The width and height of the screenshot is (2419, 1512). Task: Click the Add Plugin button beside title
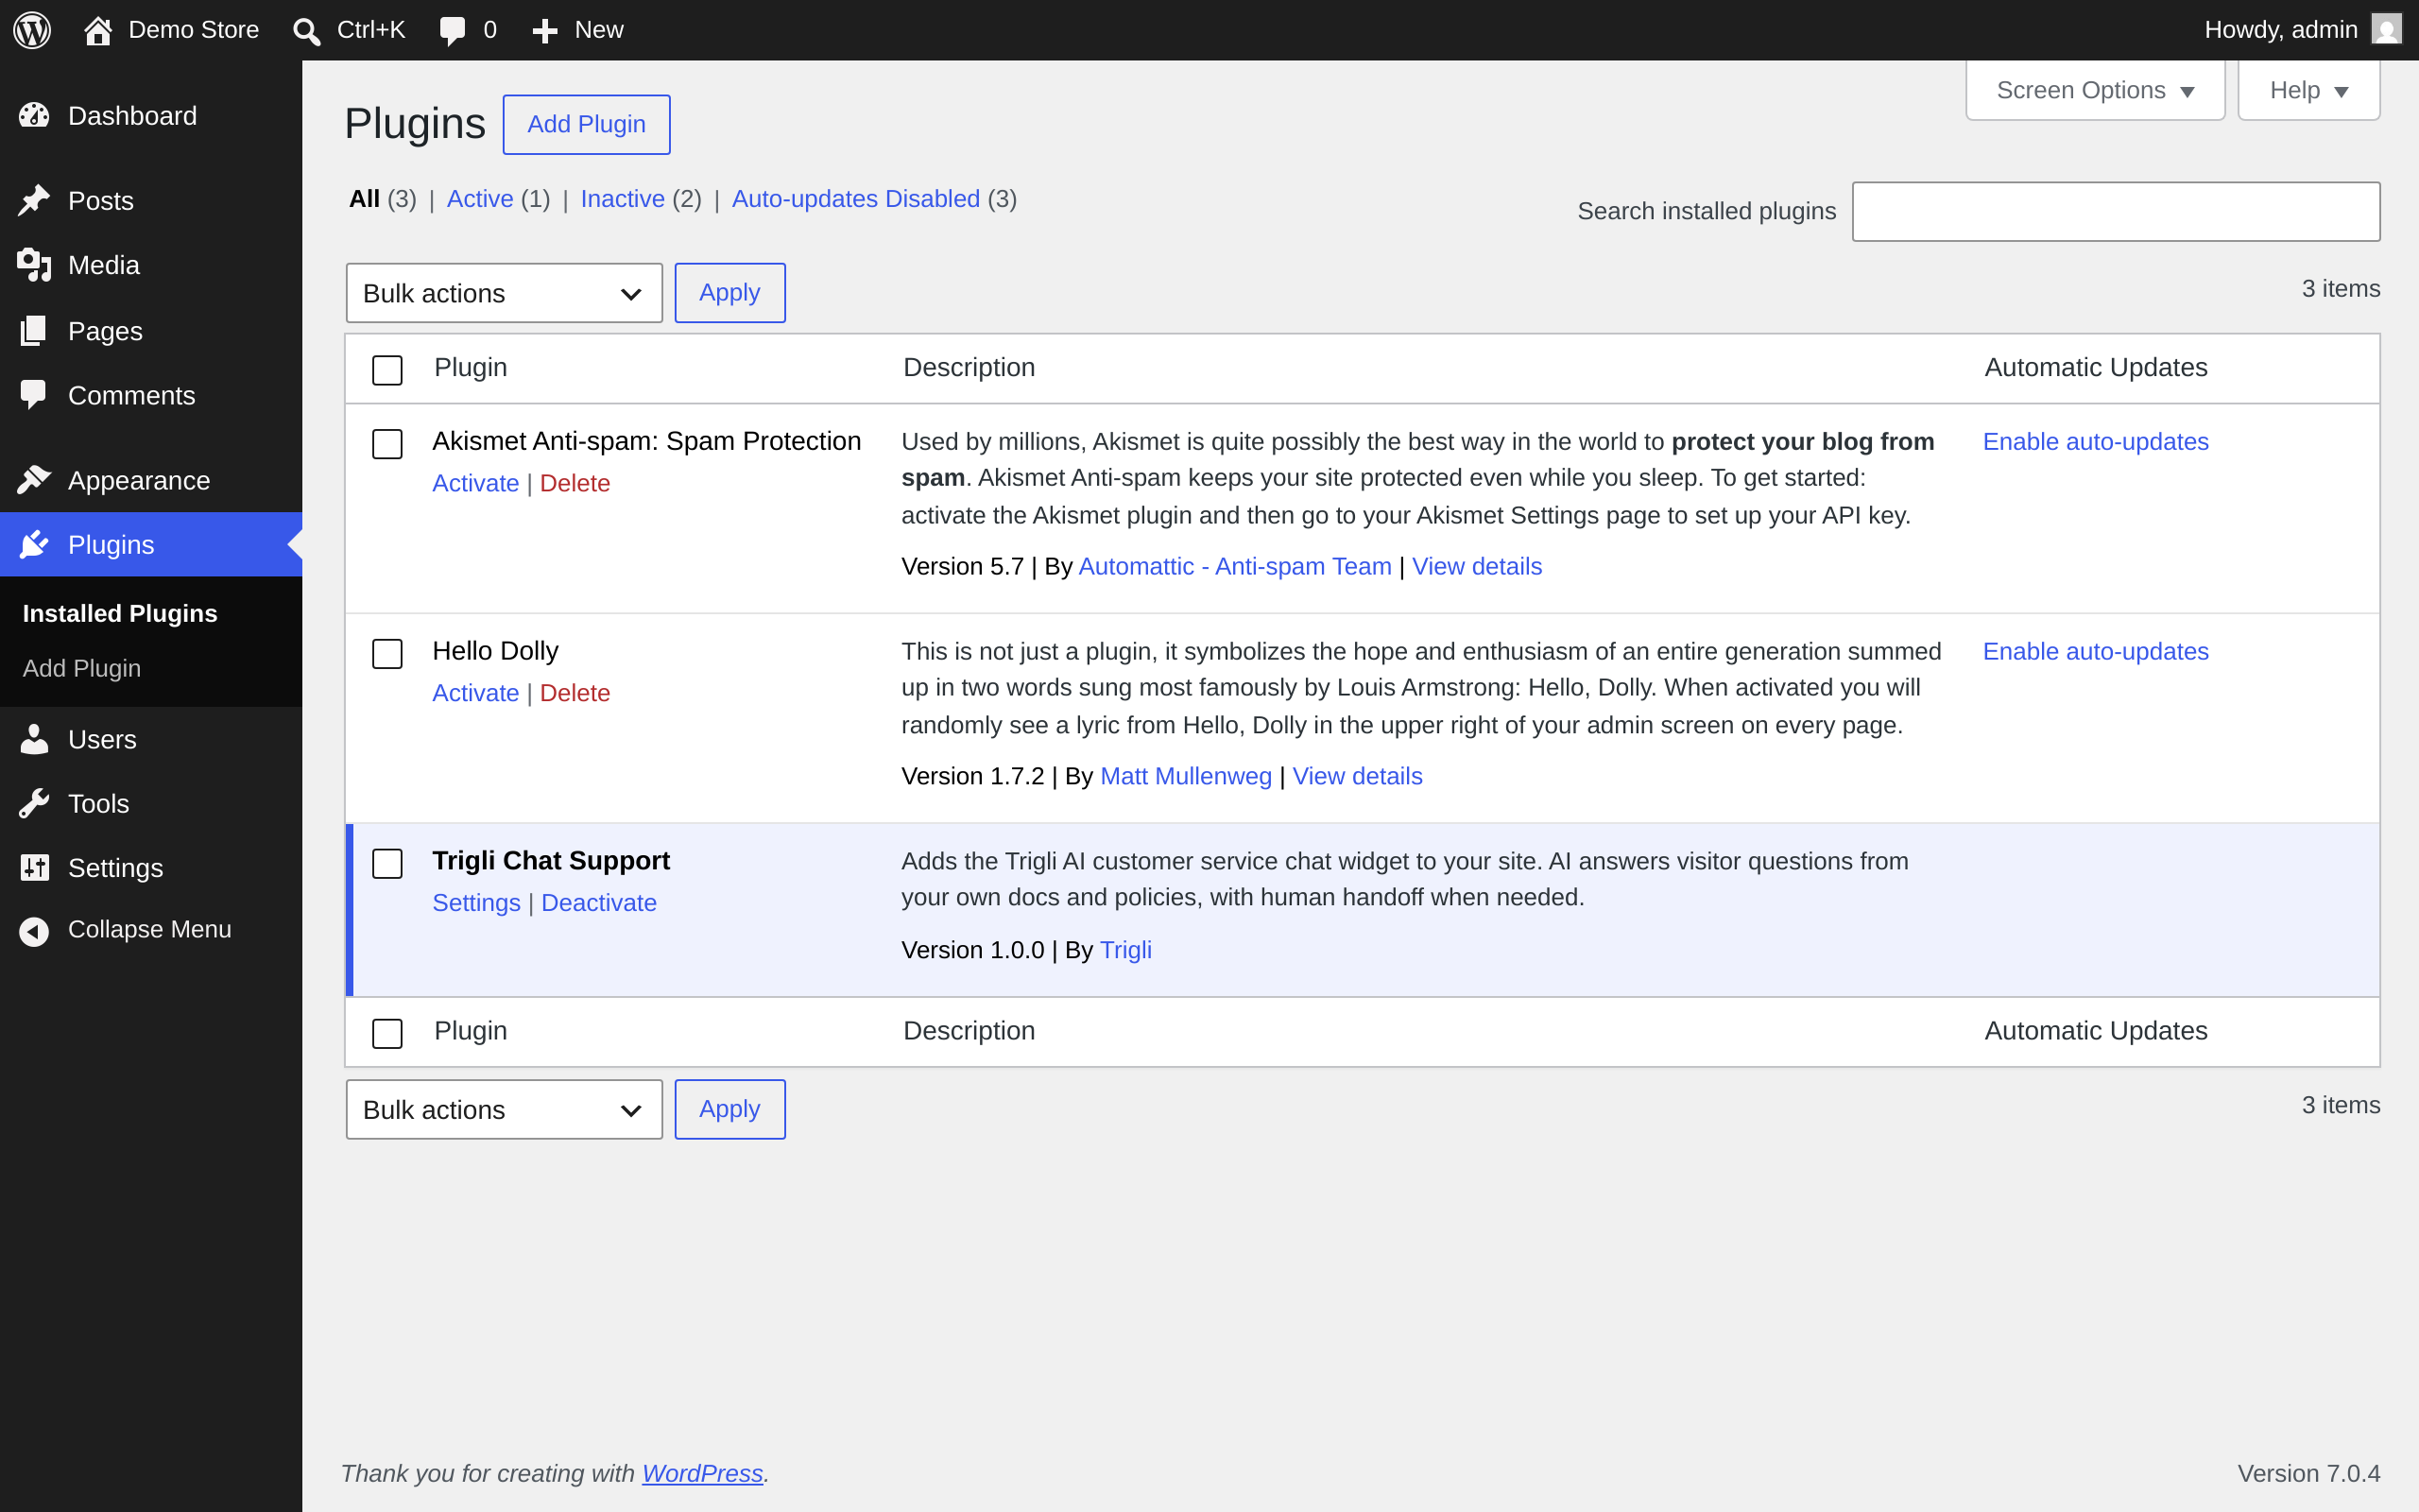[x=587, y=124]
